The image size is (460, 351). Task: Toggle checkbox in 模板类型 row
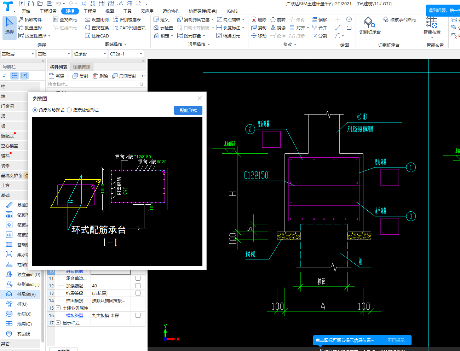(138, 315)
